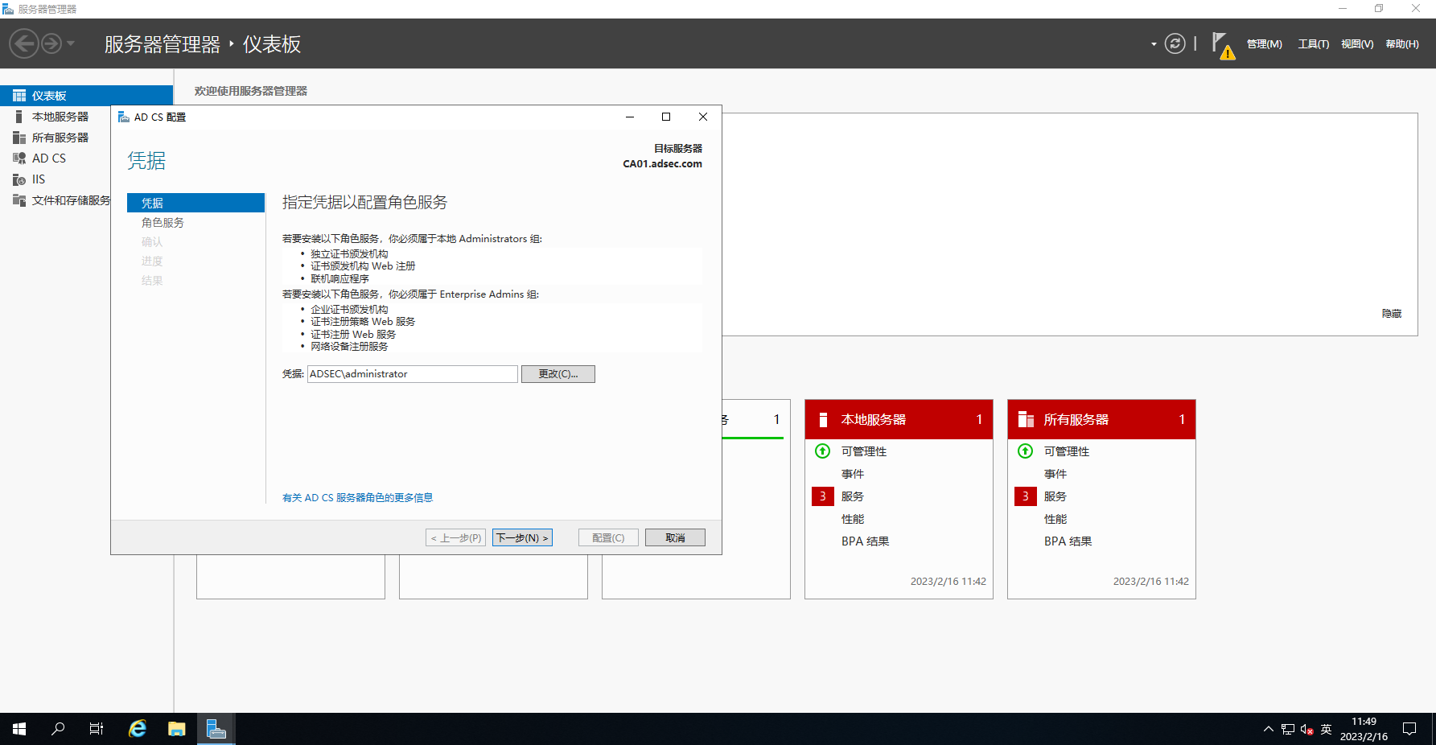Launch Internet Explorer from the taskbar
1436x745 pixels.
(138, 729)
